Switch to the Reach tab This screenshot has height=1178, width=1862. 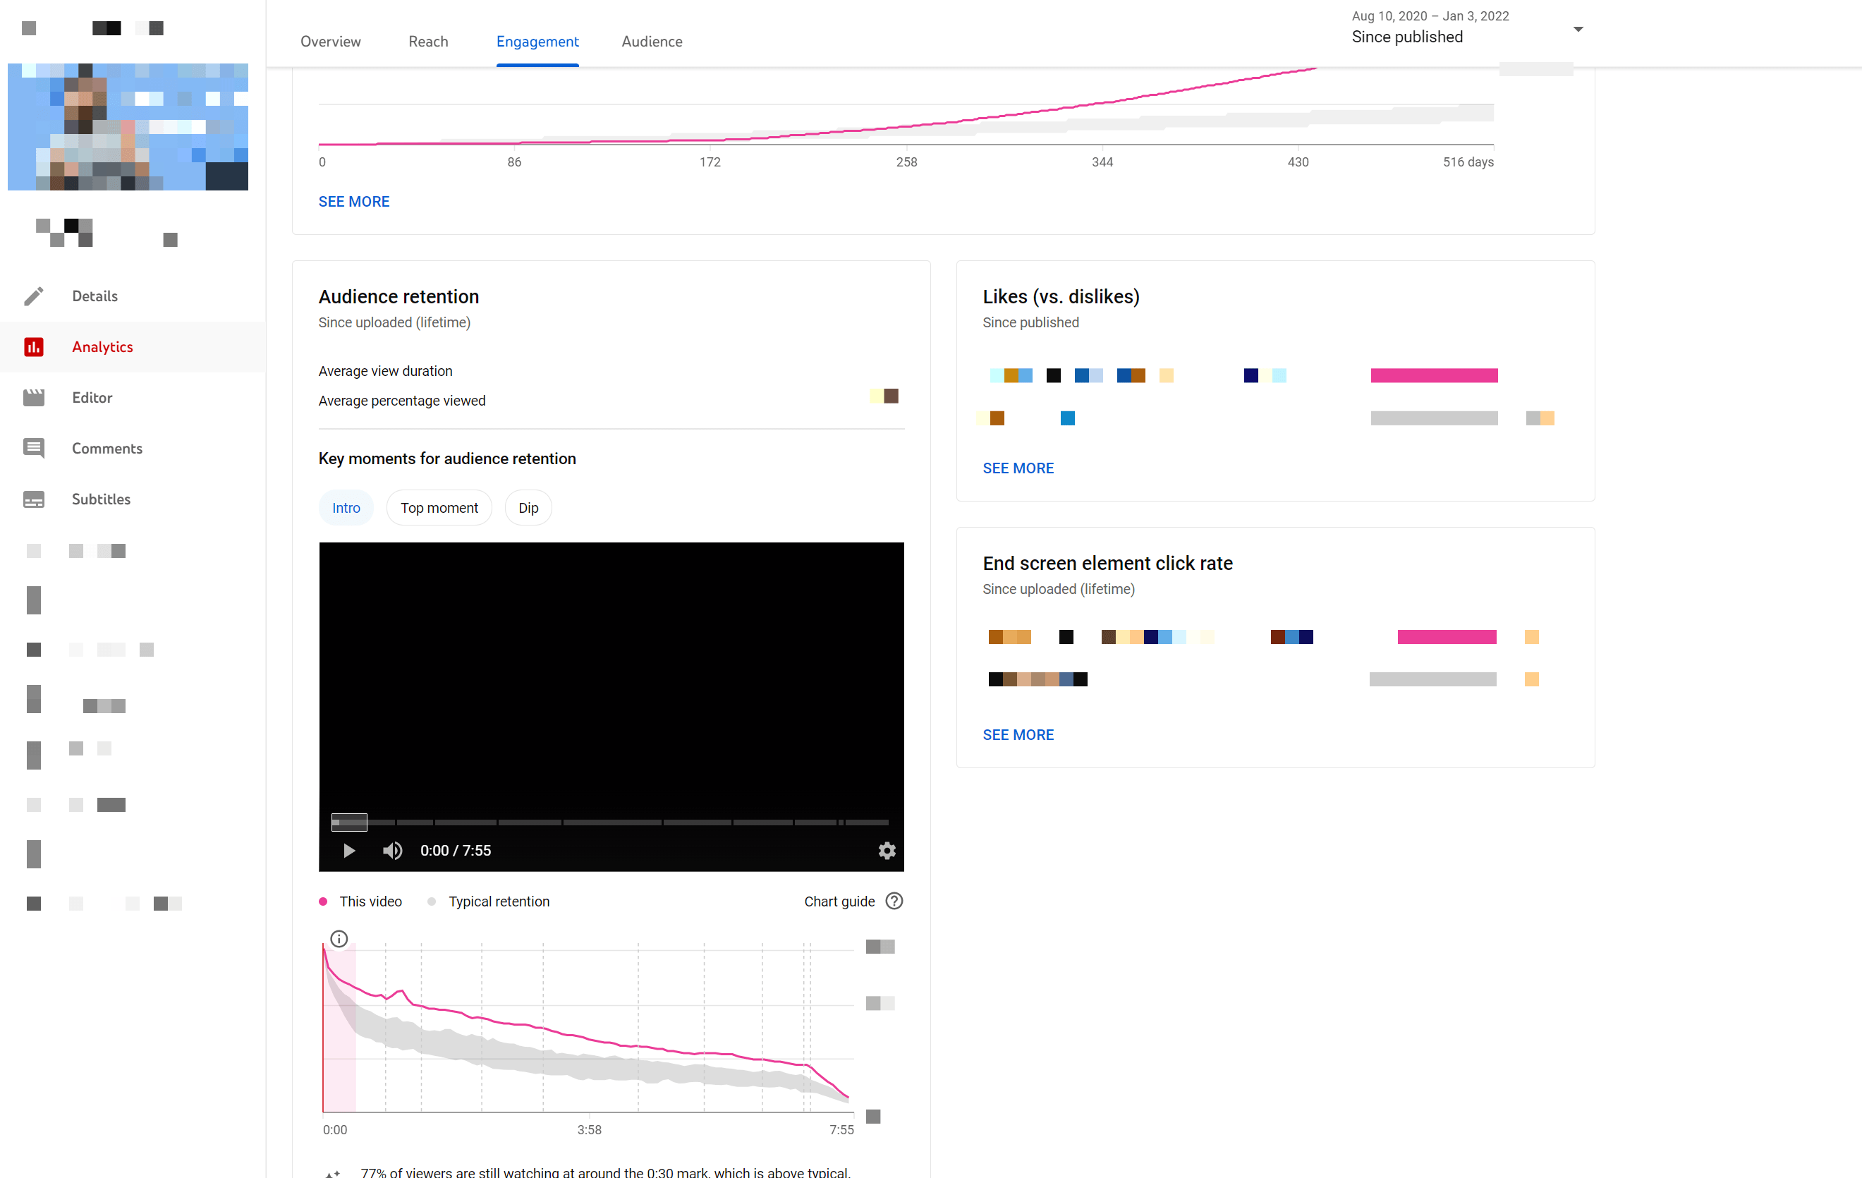click(428, 41)
